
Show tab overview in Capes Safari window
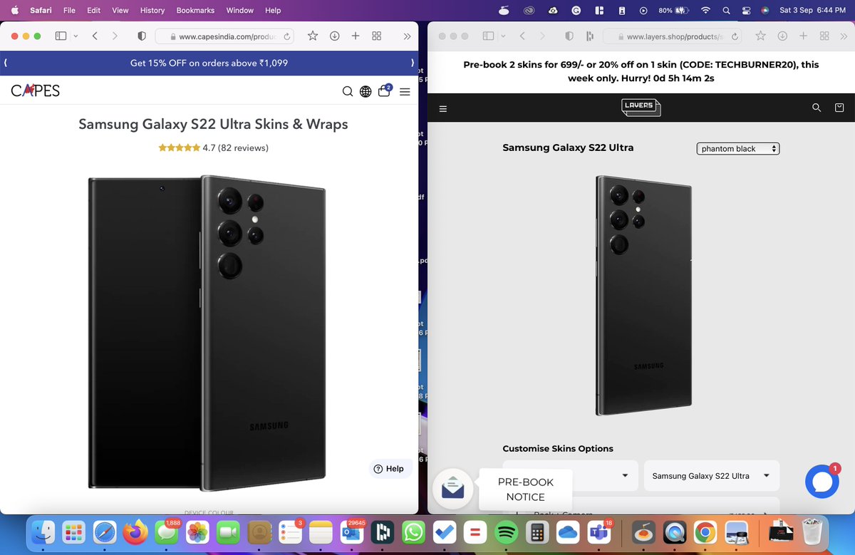tap(377, 36)
